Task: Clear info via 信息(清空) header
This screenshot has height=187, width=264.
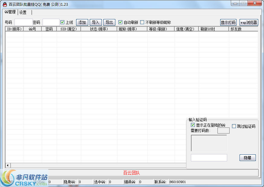Action: (x=187, y=29)
